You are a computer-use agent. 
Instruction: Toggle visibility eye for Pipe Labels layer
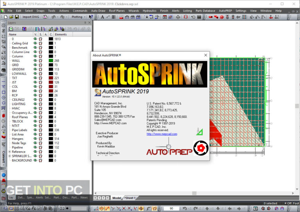click(35, 130)
